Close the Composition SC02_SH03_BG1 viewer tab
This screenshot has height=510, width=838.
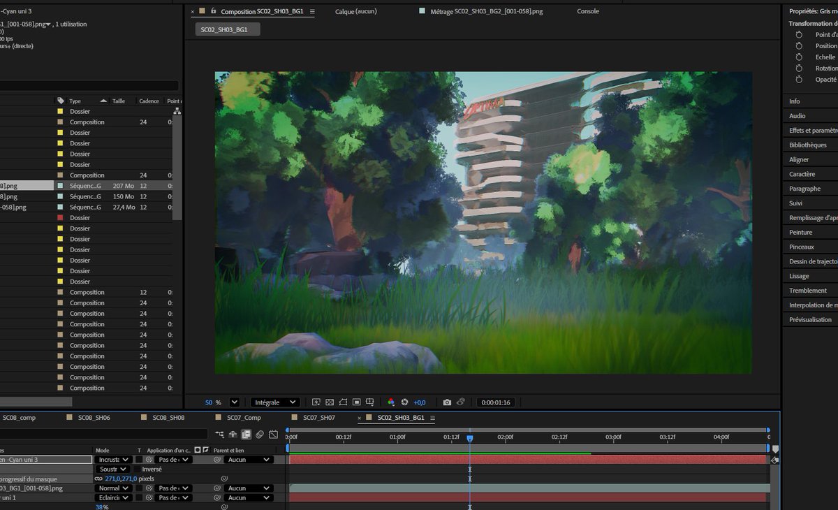(193, 12)
